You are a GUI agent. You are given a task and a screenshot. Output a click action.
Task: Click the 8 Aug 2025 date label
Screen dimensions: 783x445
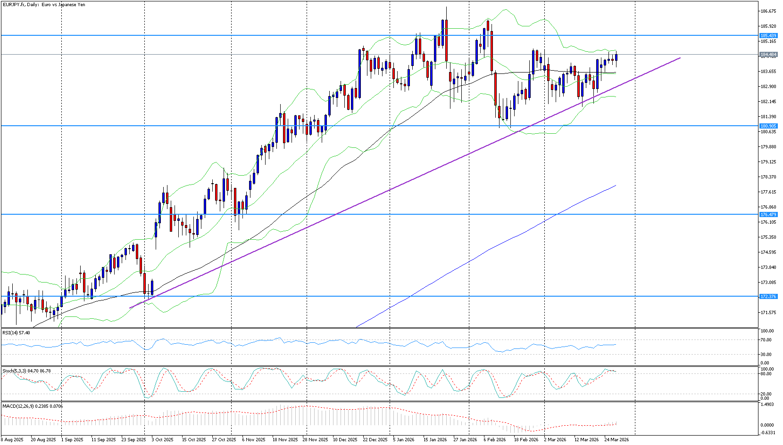[12, 440]
